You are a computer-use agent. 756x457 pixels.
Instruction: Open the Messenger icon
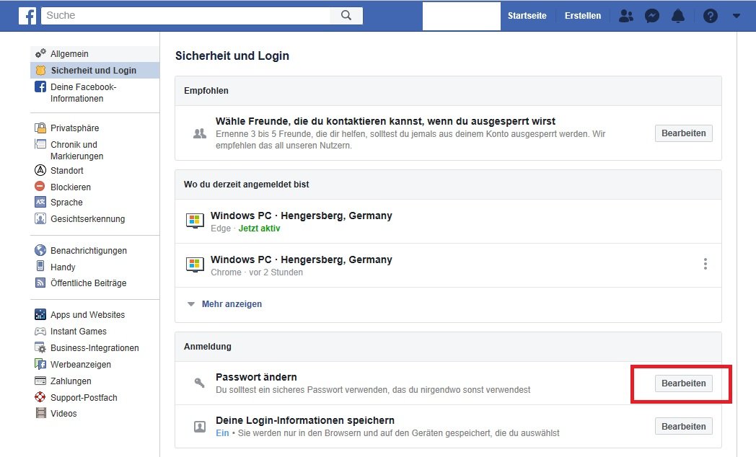652,16
